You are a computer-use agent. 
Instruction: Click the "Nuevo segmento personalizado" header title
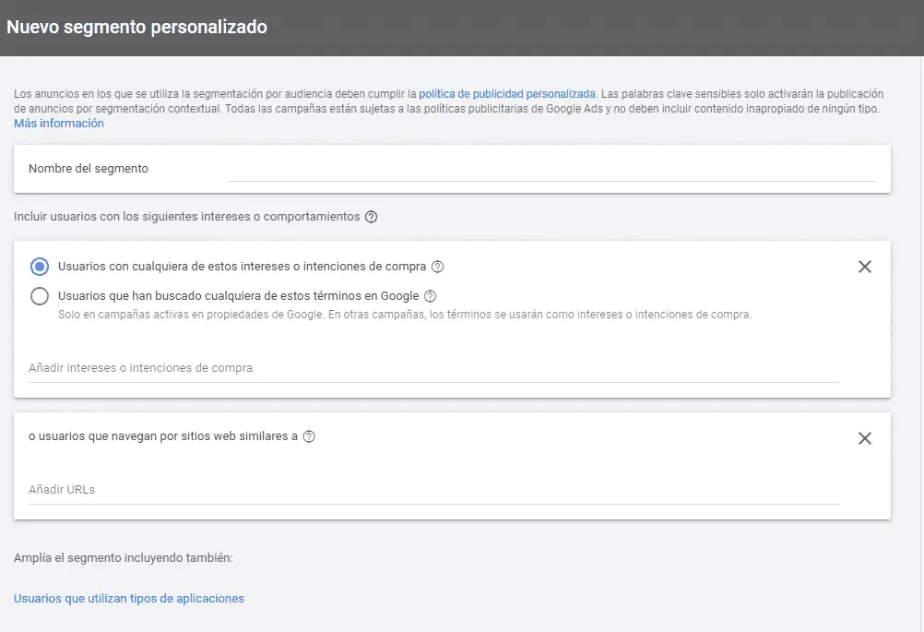(x=137, y=28)
